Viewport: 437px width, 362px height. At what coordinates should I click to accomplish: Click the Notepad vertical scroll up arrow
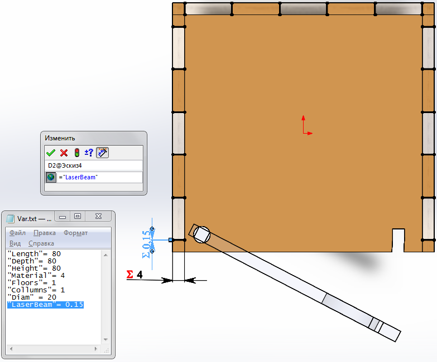click(105, 255)
